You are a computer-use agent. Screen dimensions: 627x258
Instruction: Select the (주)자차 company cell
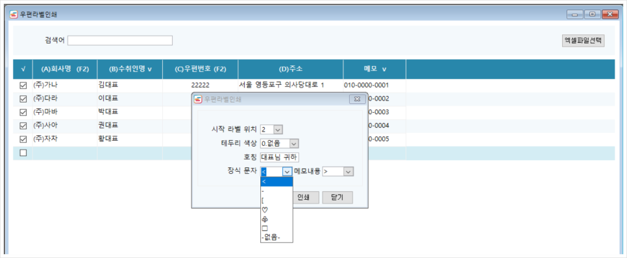(x=65, y=139)
